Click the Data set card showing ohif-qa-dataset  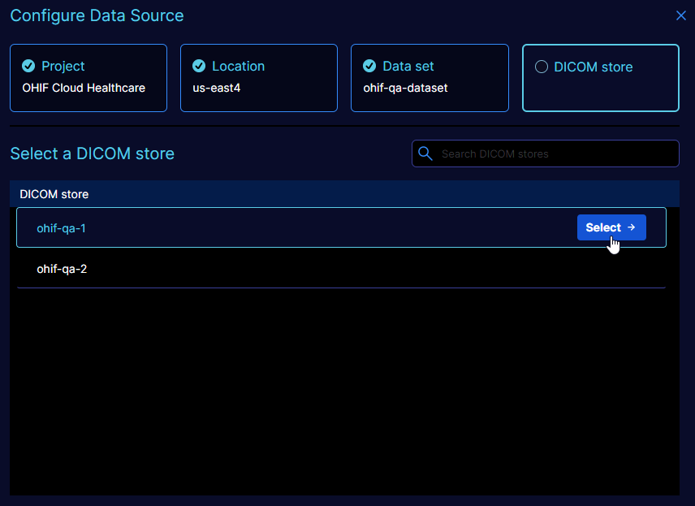click(x=430, y=78)
